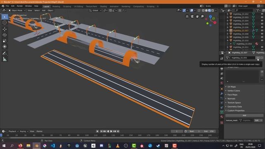The height and width of the screenshot is (149, 265).
Task: Select the Select Box tool
Action: (x=5, y=17)
